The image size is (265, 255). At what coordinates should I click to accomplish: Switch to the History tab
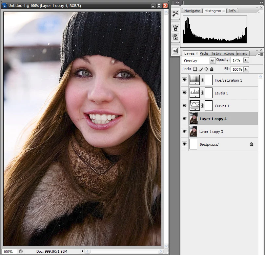click(x=216, y=53)
